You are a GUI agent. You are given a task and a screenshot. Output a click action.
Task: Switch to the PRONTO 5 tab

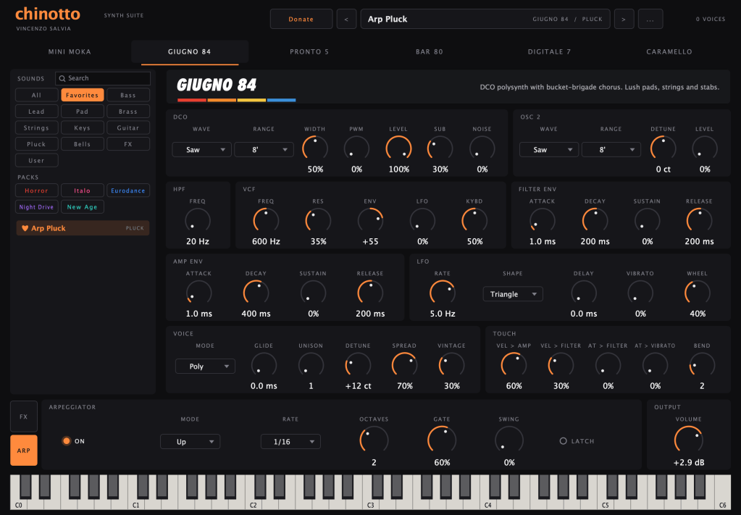[x=309, y=51]
